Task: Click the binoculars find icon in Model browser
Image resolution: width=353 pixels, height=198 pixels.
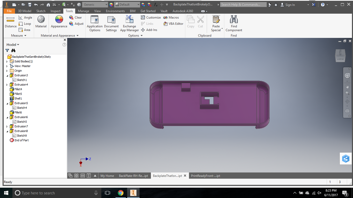Action: pos(13,51)
